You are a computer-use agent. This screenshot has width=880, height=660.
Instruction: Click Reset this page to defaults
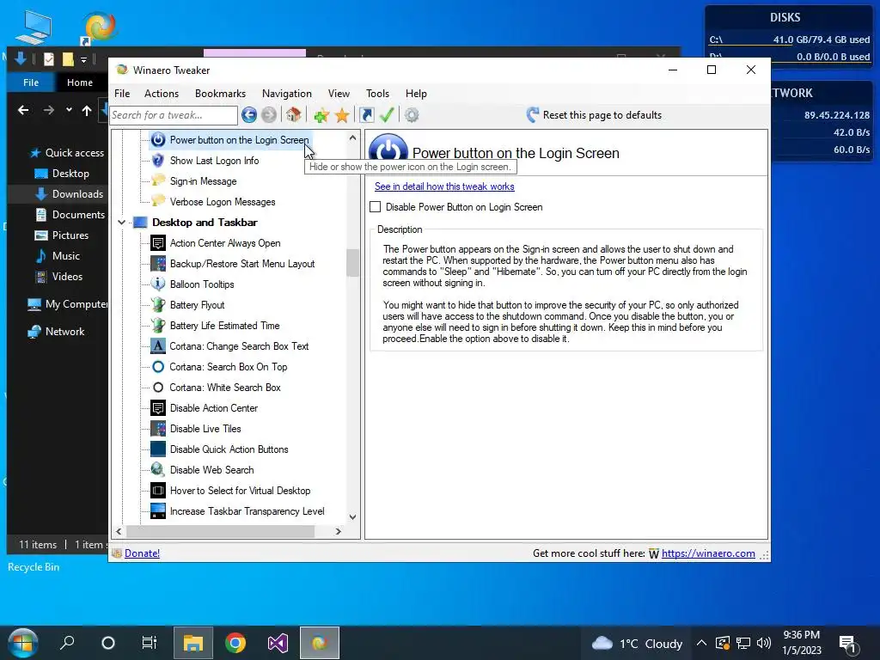(595, 115)
